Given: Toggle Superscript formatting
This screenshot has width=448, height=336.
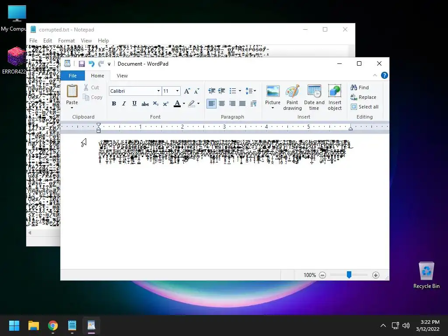Looking at the screenshot, I should click(166, 103).
